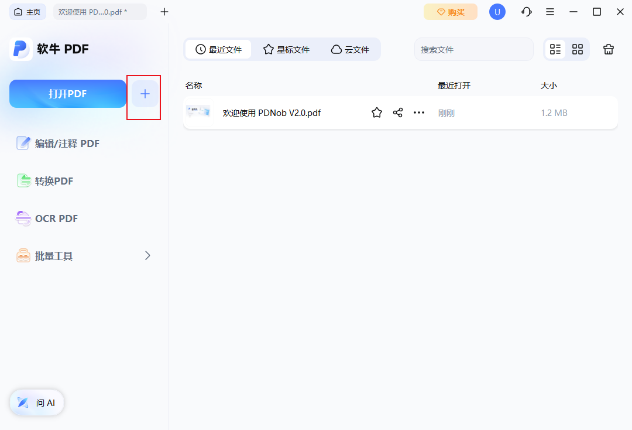Image resolution: width=632 pixels, height=430 pixels.
Task: Open the customer support headset icon
Action: [x=526, y=12]
